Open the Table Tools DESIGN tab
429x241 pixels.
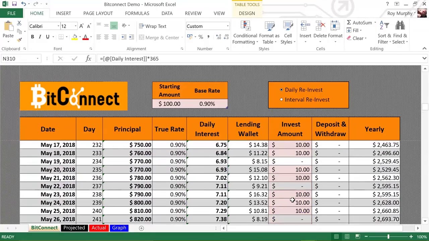(247, 13)
